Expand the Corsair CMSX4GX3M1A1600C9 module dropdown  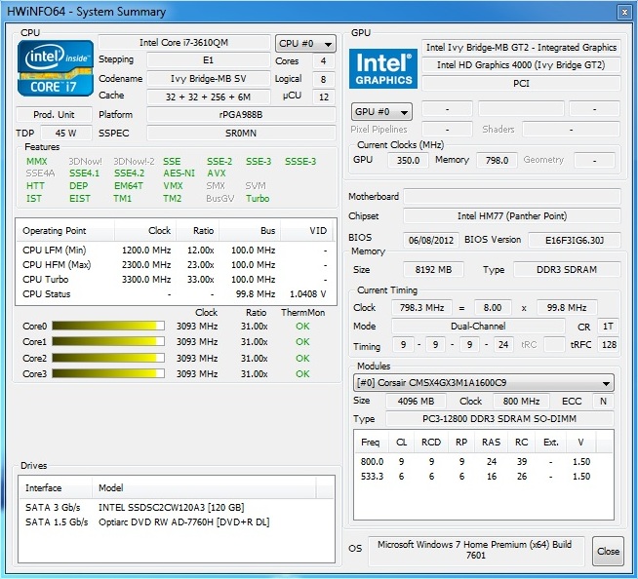tap(484, 383)
